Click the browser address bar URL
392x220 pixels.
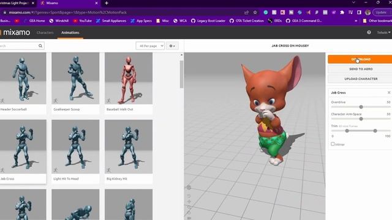click(67, 12)
